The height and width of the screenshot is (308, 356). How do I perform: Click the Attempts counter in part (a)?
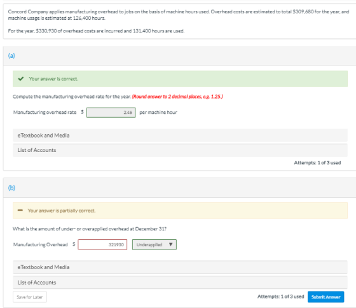[x=317, y=163]
